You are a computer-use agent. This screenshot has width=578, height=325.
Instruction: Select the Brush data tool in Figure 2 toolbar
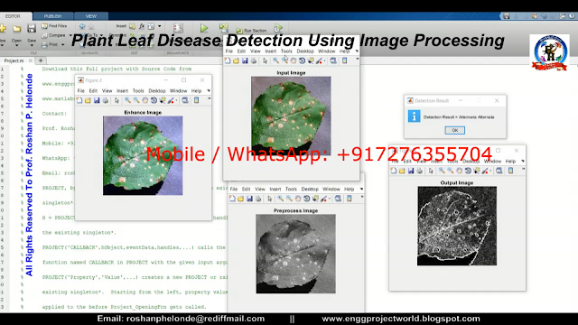point(171,100)
